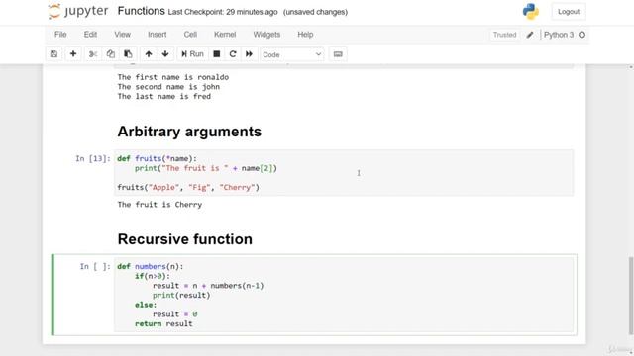Restart the kernel with circular arrow icon
The image size is (634, 356).
coord(233,54)
